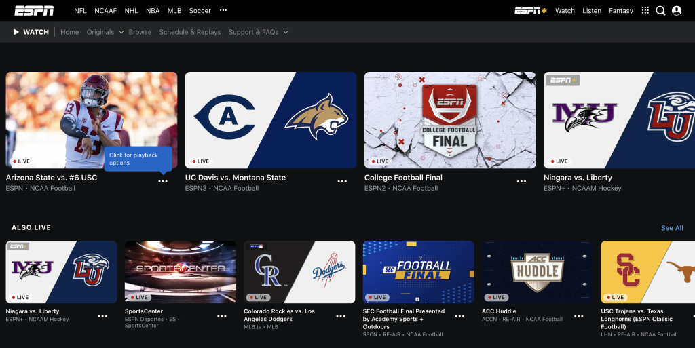Open options for Colorado Rockies vs. Dodgers

pyautogui.click(x=341, y=316)
